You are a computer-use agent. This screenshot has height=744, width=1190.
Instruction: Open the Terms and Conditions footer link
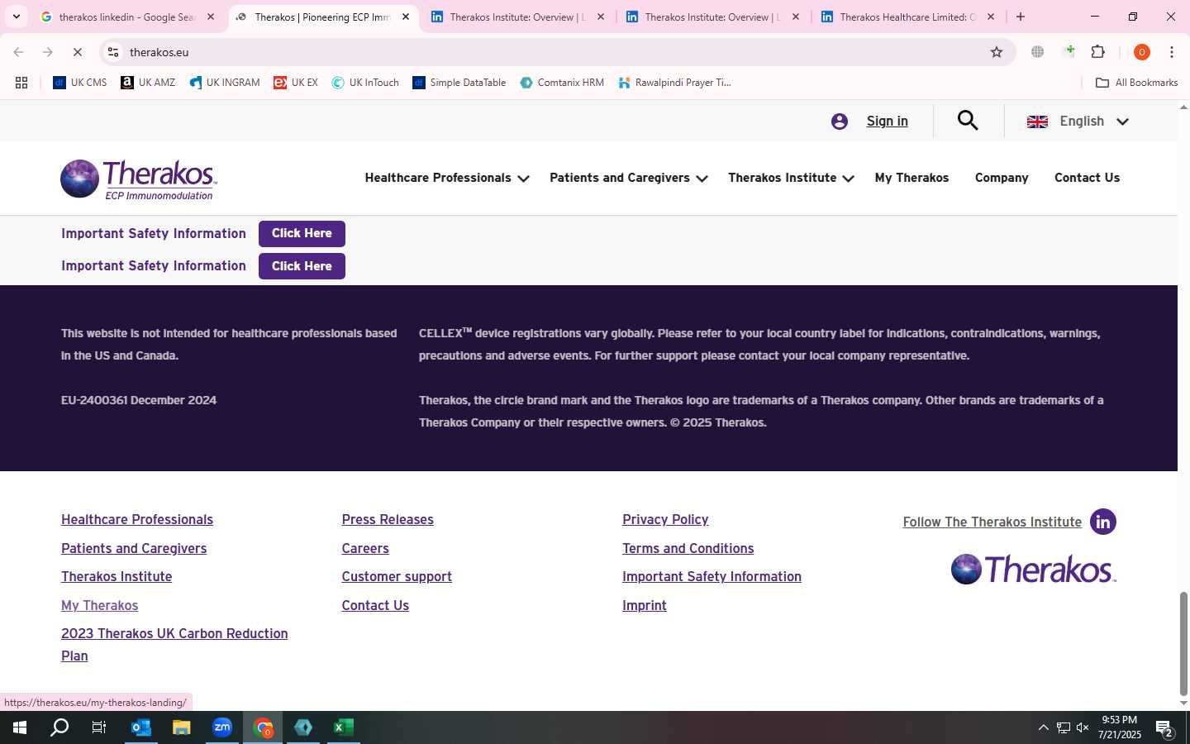(688, 549)
